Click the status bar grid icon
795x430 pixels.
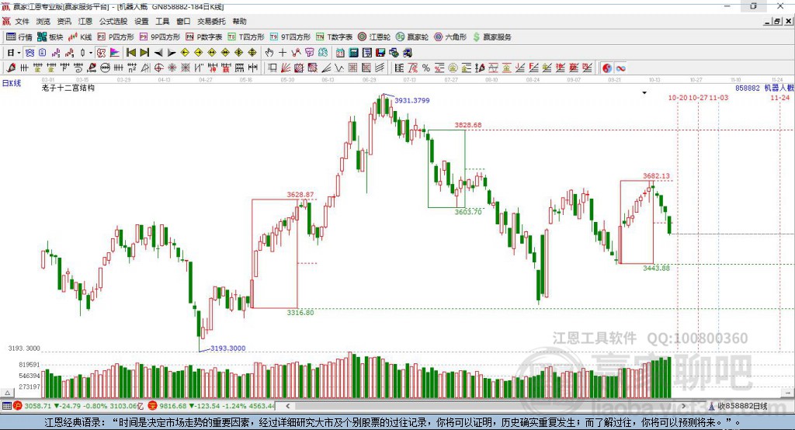6,406
